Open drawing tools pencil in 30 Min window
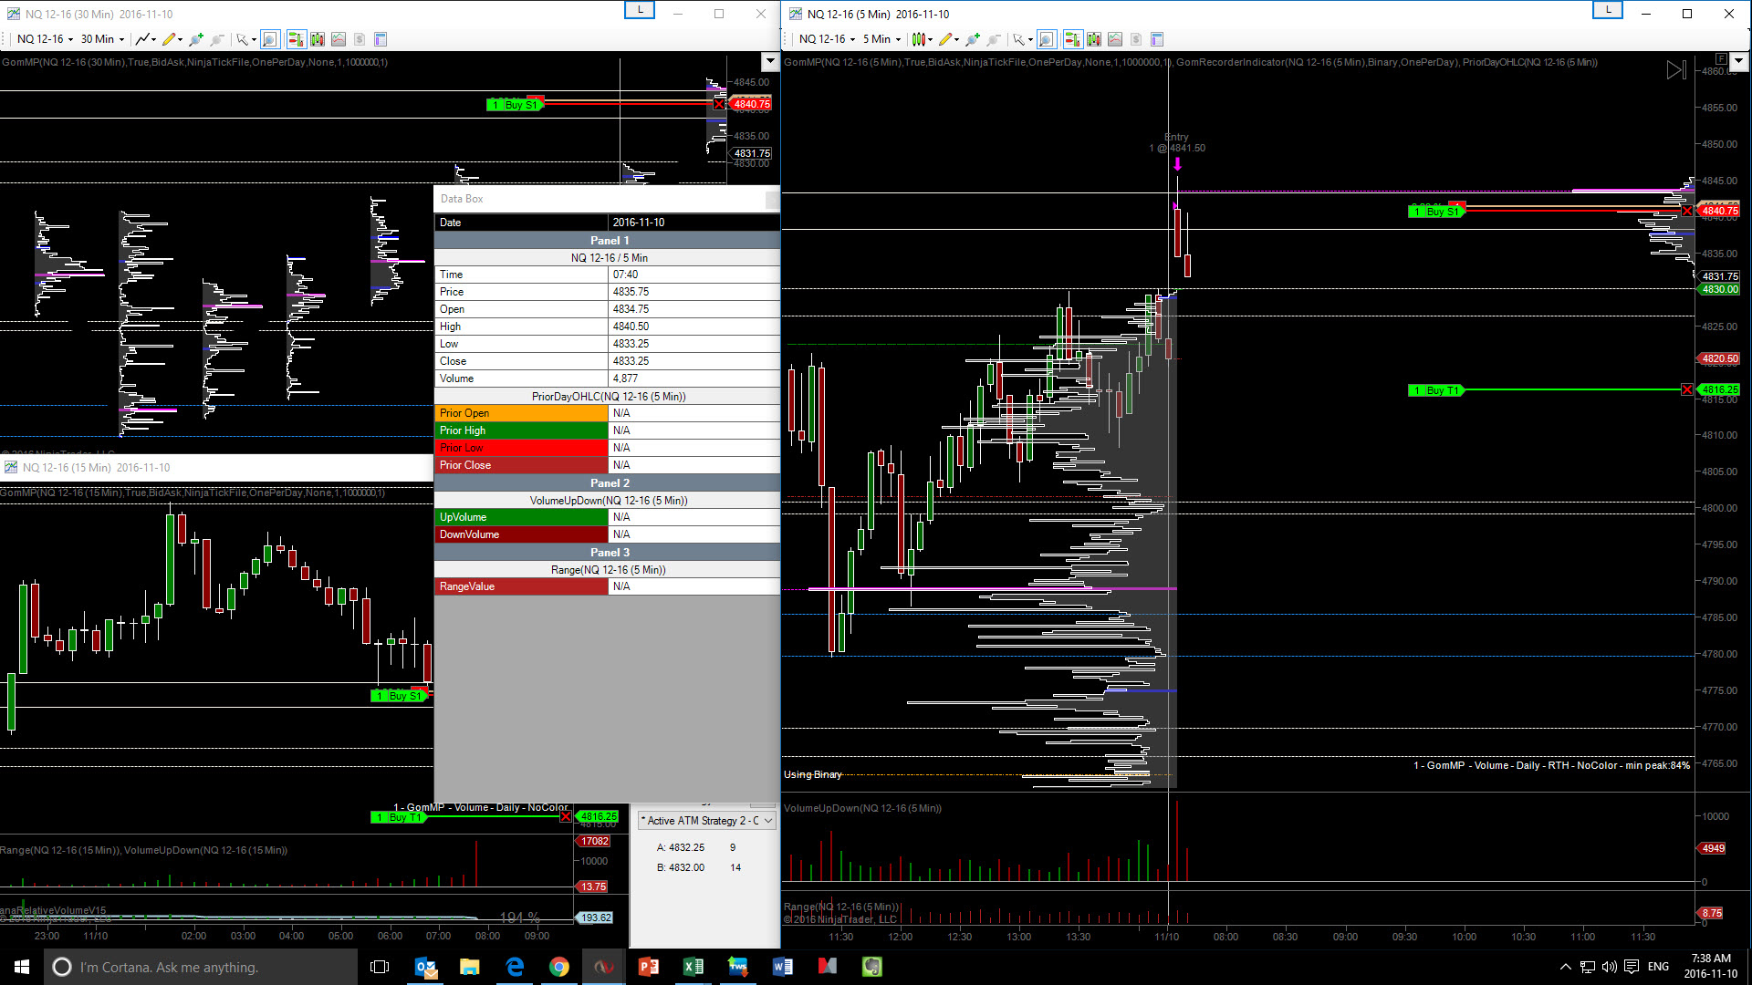The image size is (1752, 985). pyautogui.click(x=172, y=39)
